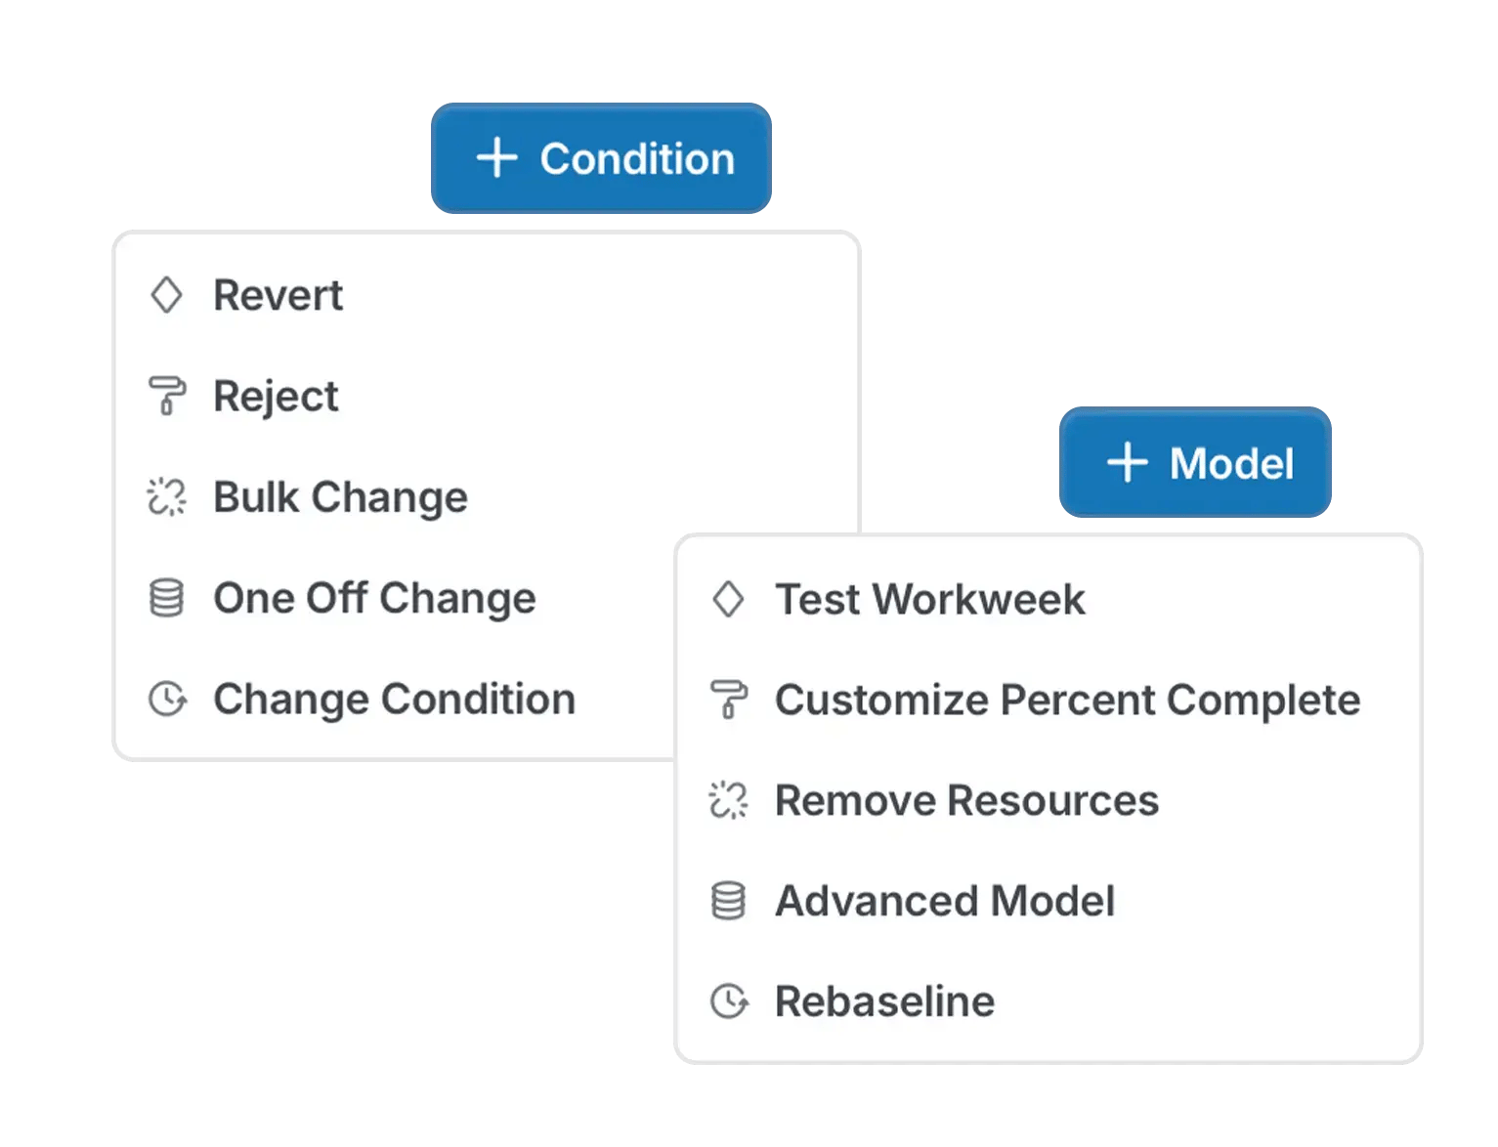The image size is (1498, 1147).
Task: Choose One Off Change option
Action: tap(375, 599)
